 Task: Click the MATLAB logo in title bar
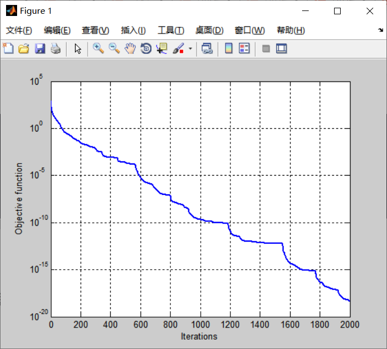(x=12, y=11)
